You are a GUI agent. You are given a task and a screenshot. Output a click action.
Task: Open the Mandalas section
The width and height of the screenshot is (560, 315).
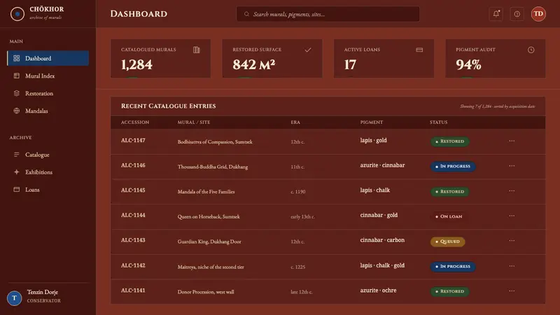[x=48, y=111]
